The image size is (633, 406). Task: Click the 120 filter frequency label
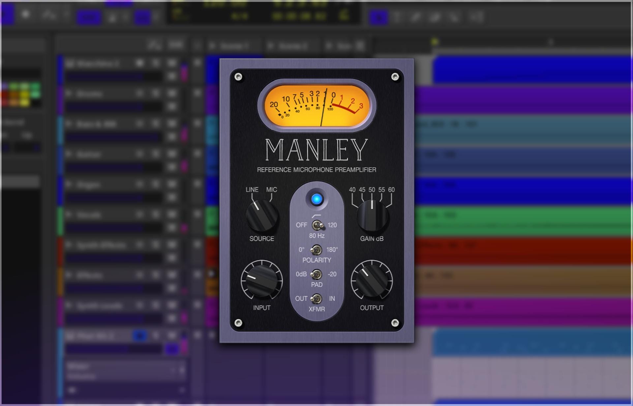(x=332, y=225)
